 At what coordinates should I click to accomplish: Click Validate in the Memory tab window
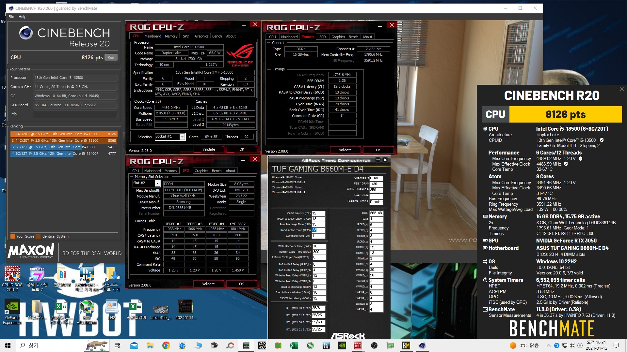pyautogui.click(x=345, y=150)
